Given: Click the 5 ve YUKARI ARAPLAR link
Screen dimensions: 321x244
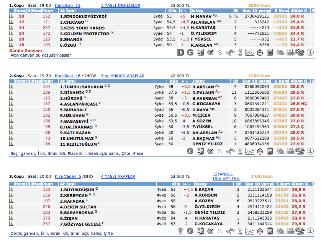Looking at the screenshot, I should [x=123, y=76].
